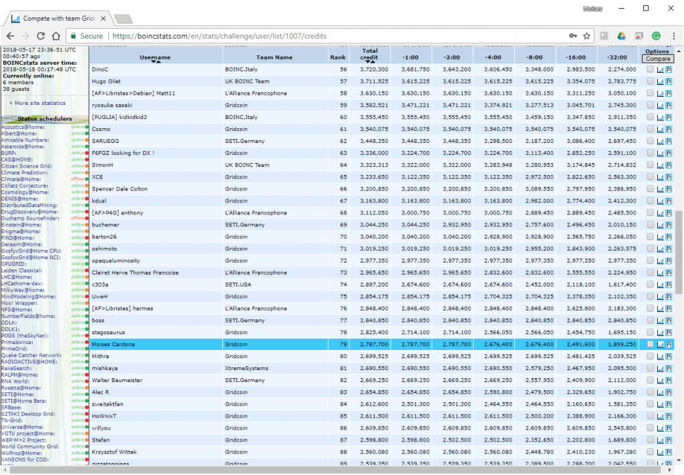Open a new browser tab

point(123,19)
